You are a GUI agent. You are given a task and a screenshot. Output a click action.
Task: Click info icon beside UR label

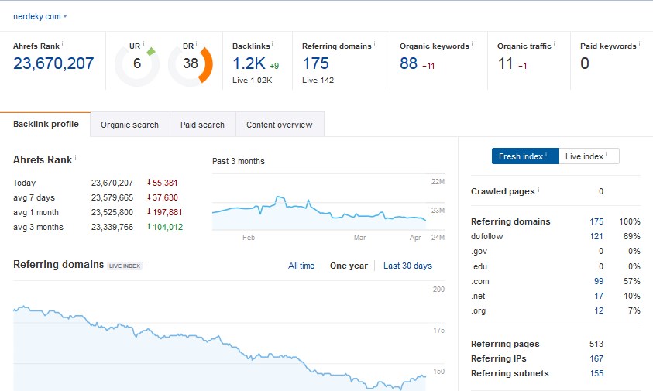(x=143, y=43)
